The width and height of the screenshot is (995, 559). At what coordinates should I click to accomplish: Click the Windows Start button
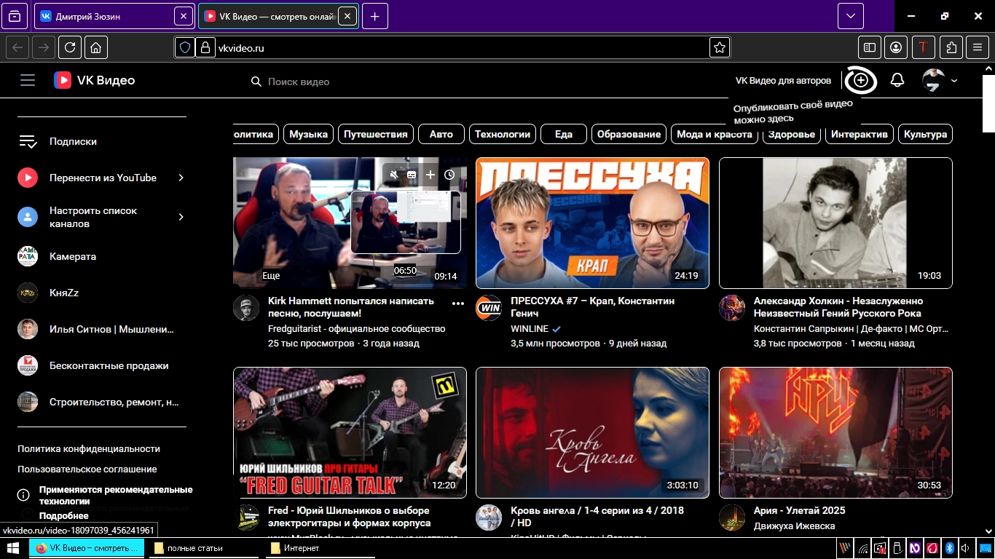tap(14, 548)
